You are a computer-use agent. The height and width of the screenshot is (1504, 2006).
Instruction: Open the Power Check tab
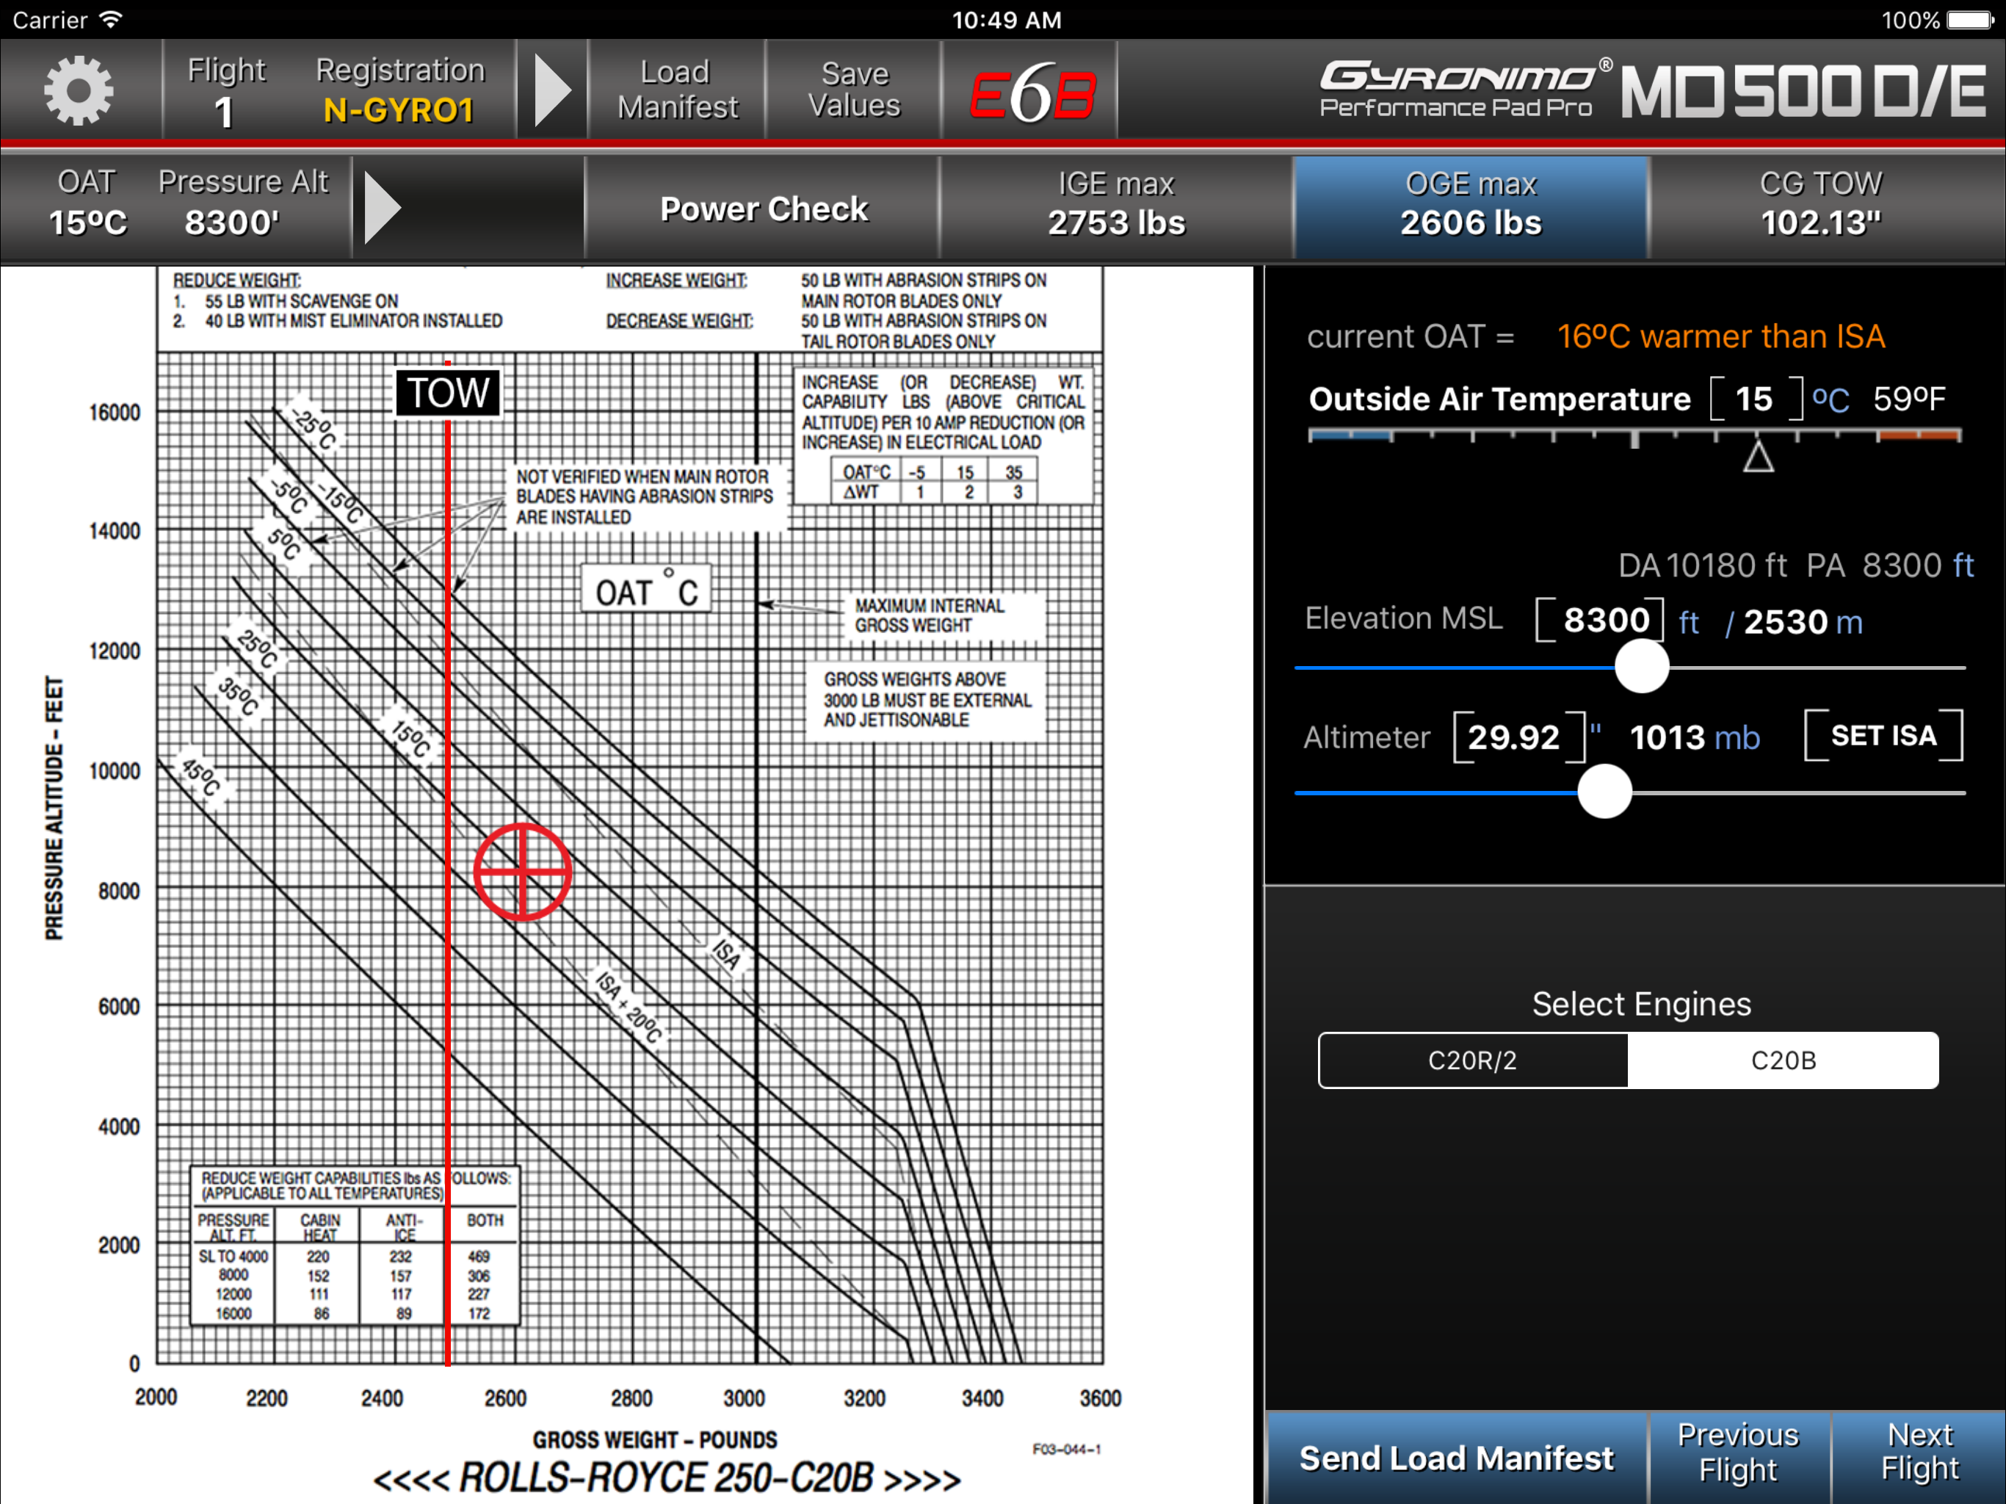tap(764, 209)
